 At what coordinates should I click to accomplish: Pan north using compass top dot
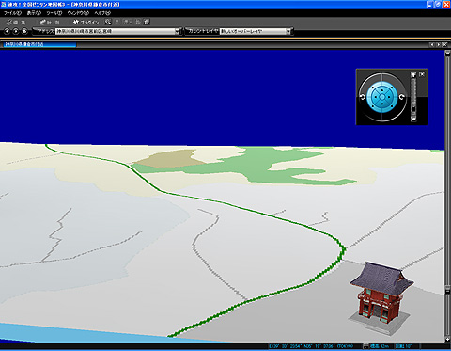(x=382, y=90)
